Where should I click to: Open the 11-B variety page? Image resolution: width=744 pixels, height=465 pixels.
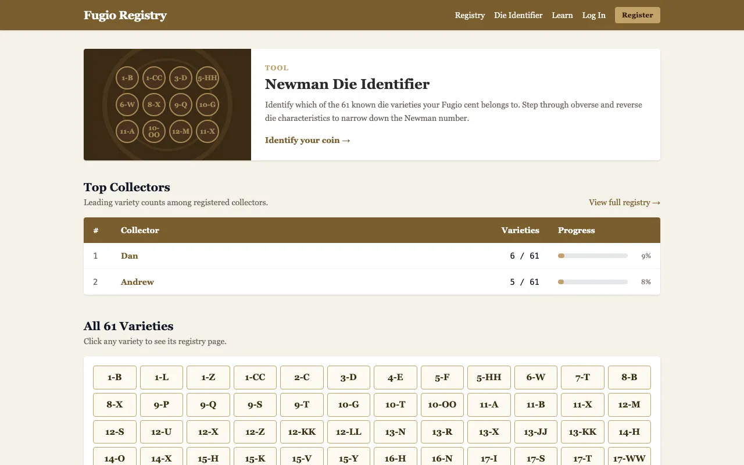(x=536, y=405)
